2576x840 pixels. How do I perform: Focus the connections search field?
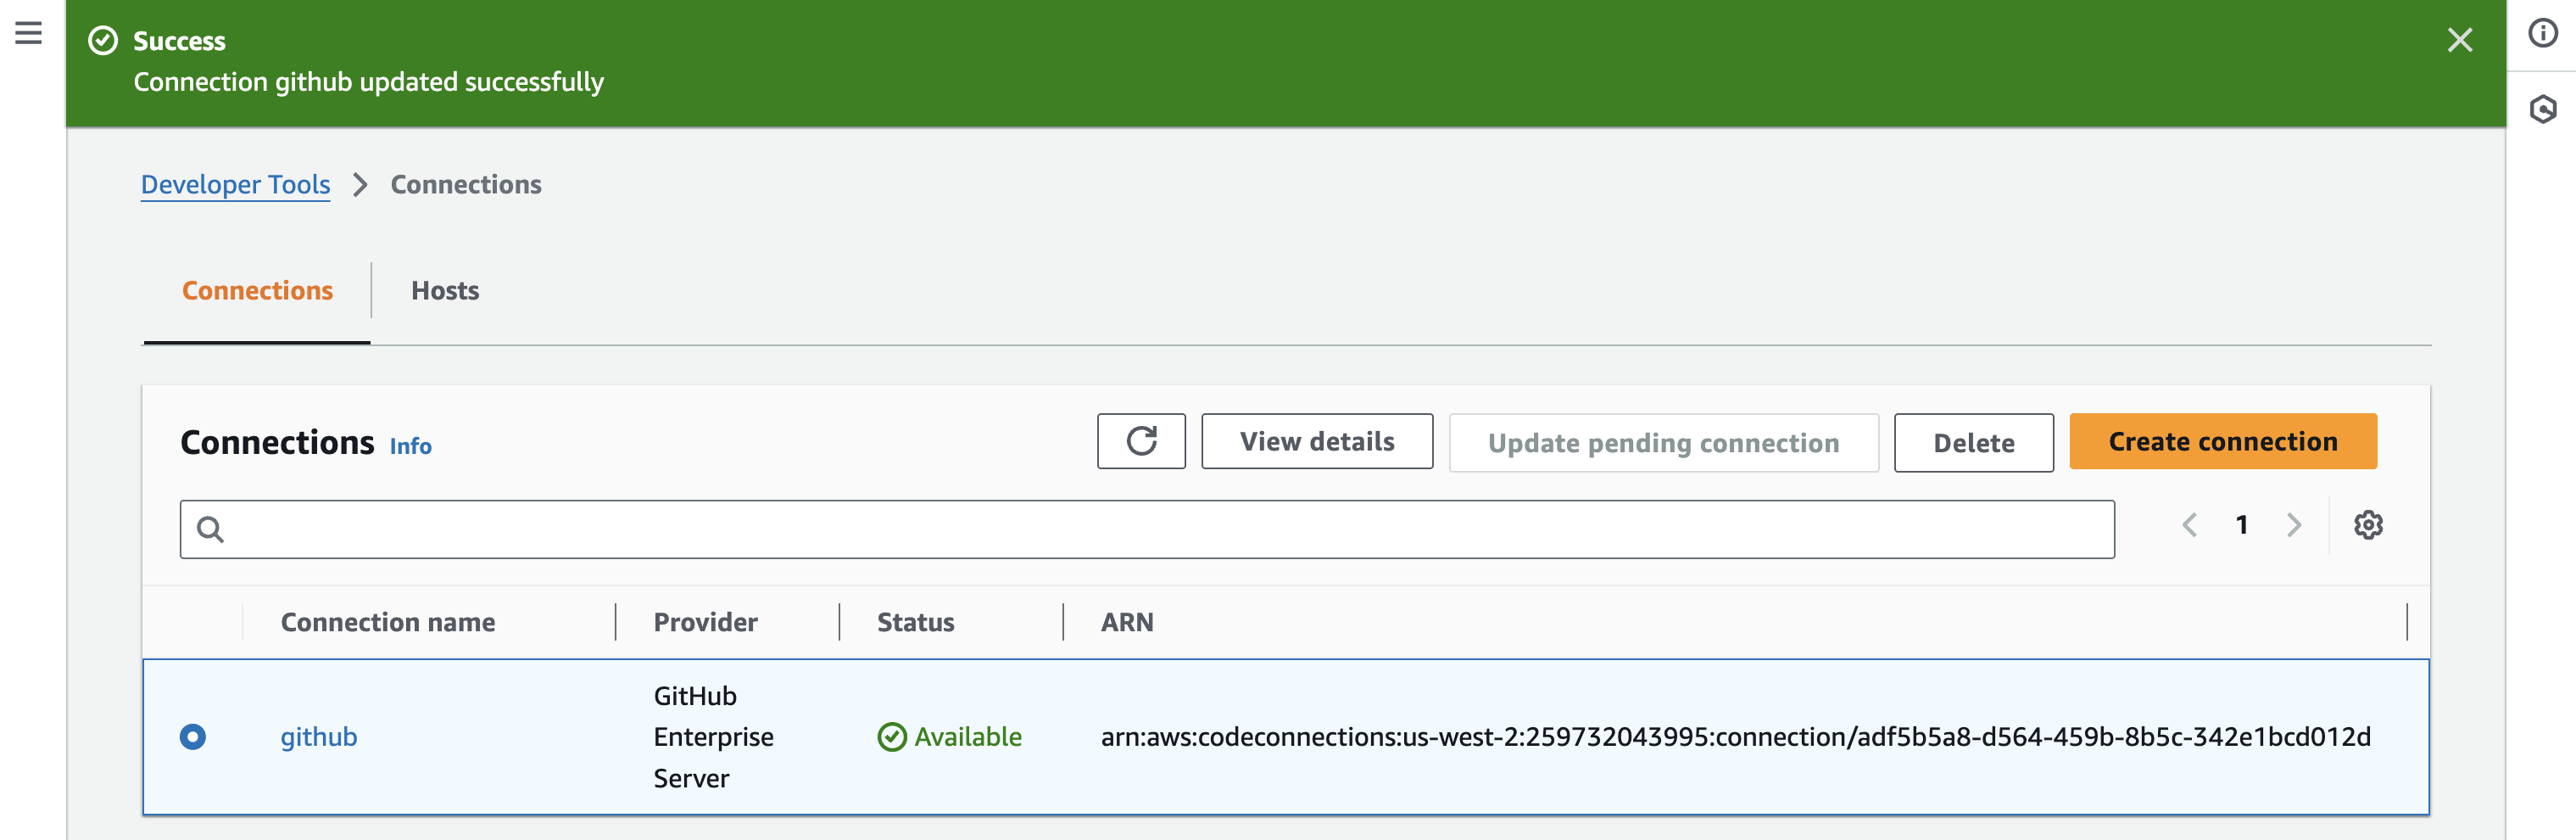point(1147,529)
